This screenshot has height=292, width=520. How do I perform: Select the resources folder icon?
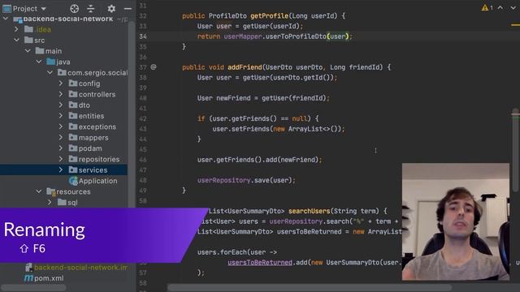point(51,191)
